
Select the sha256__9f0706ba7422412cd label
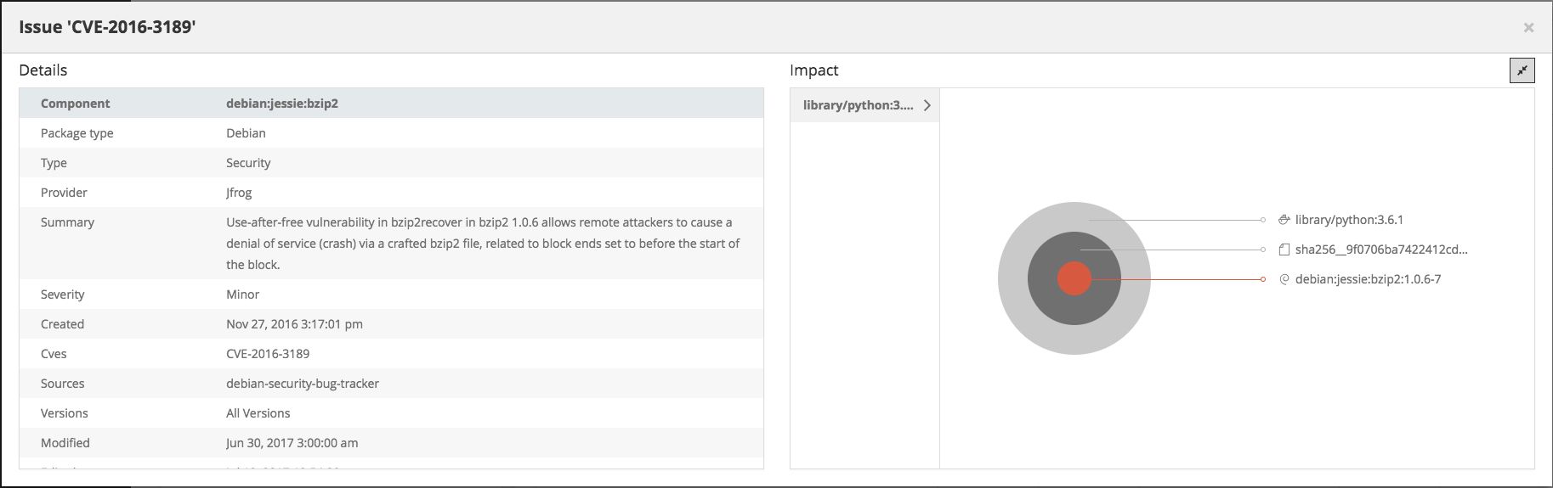pos(1381,250)
